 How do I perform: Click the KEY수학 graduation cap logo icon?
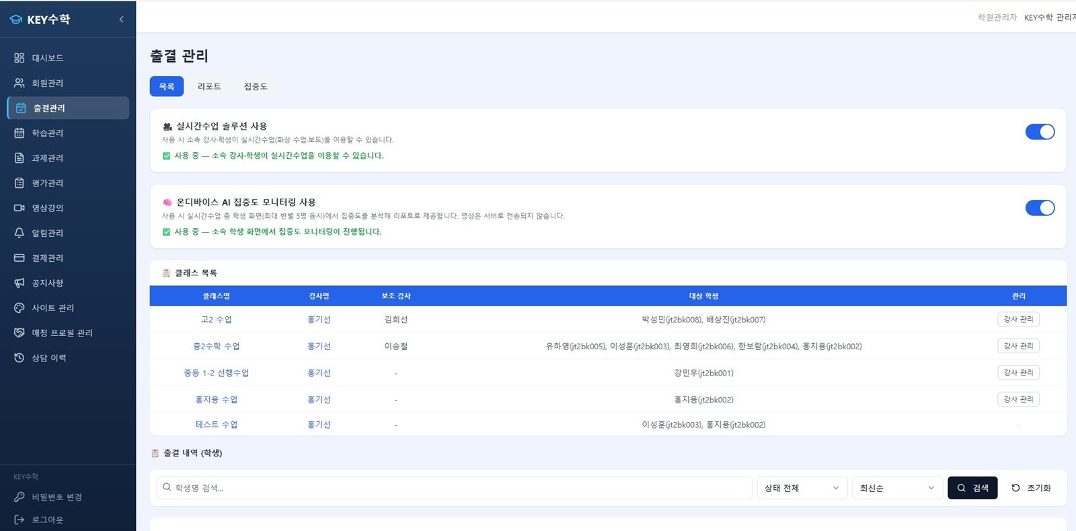[x=16, y=20]
